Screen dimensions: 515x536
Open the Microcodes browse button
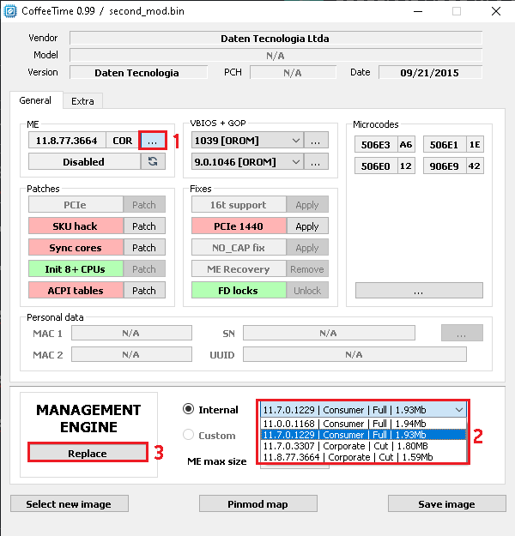(x=417, y=291)
